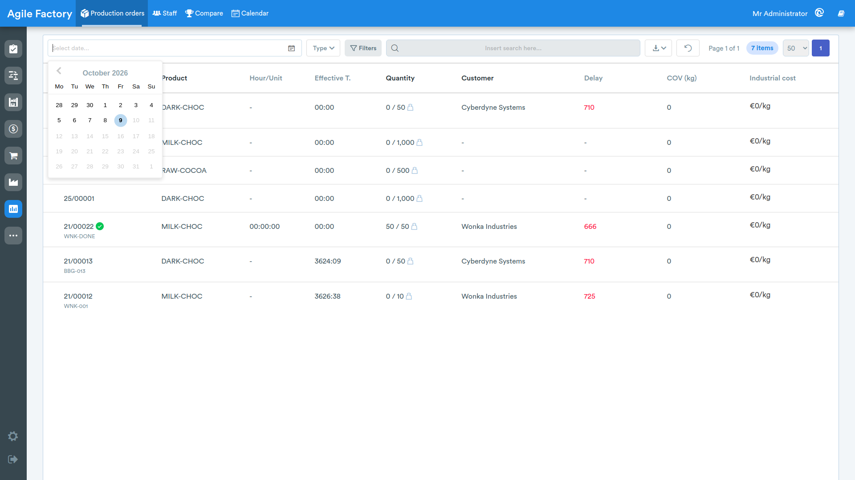Click the refresh/reset arrow icon
The image size is (855, 480).
688,48
